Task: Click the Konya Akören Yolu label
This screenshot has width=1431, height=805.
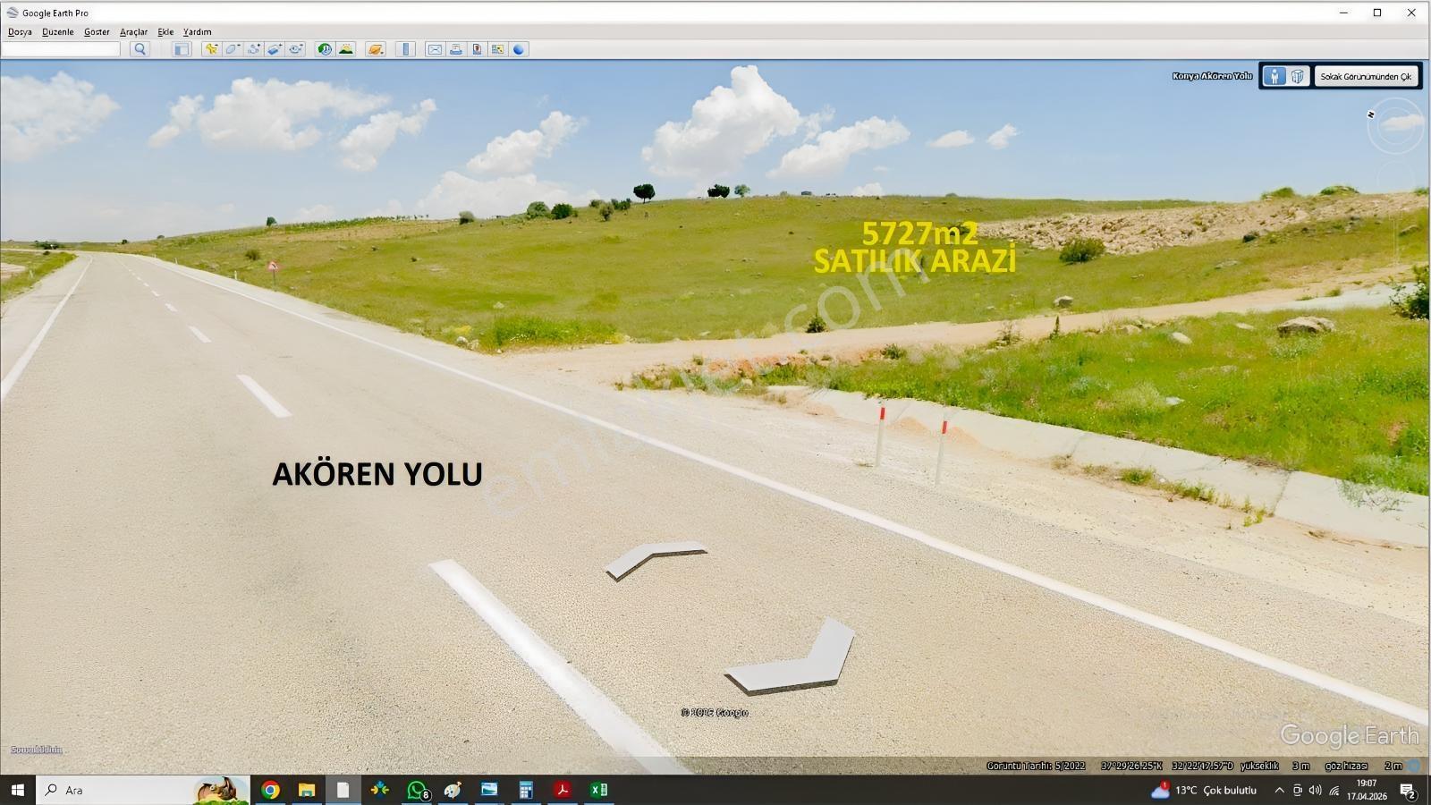Action: [x=1212, y=76]
